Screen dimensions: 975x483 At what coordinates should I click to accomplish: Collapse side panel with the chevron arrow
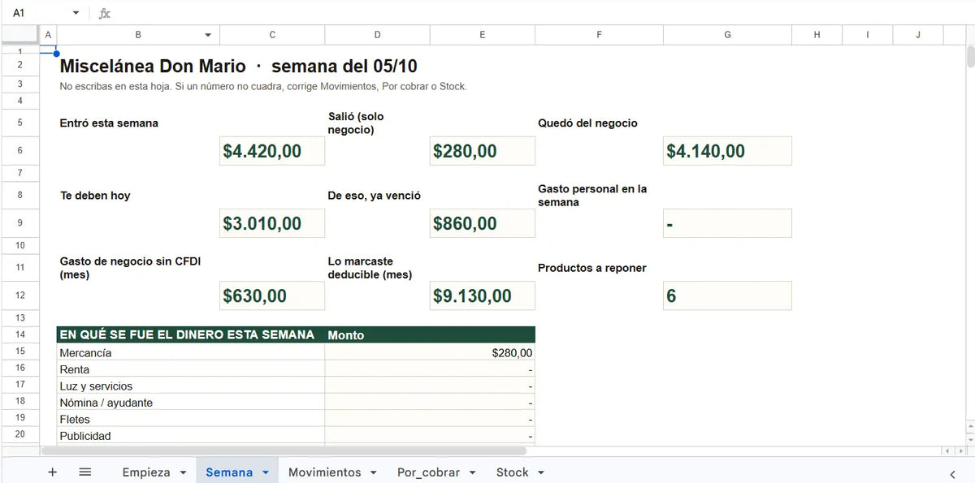click(953, 473)
